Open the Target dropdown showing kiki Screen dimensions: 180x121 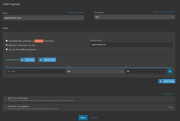(x=95, y=71)
